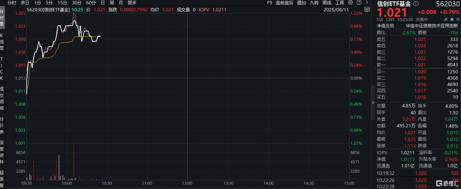
Task: Click the 2025/08/11 date label on chart
Action: tap(336, 10)
